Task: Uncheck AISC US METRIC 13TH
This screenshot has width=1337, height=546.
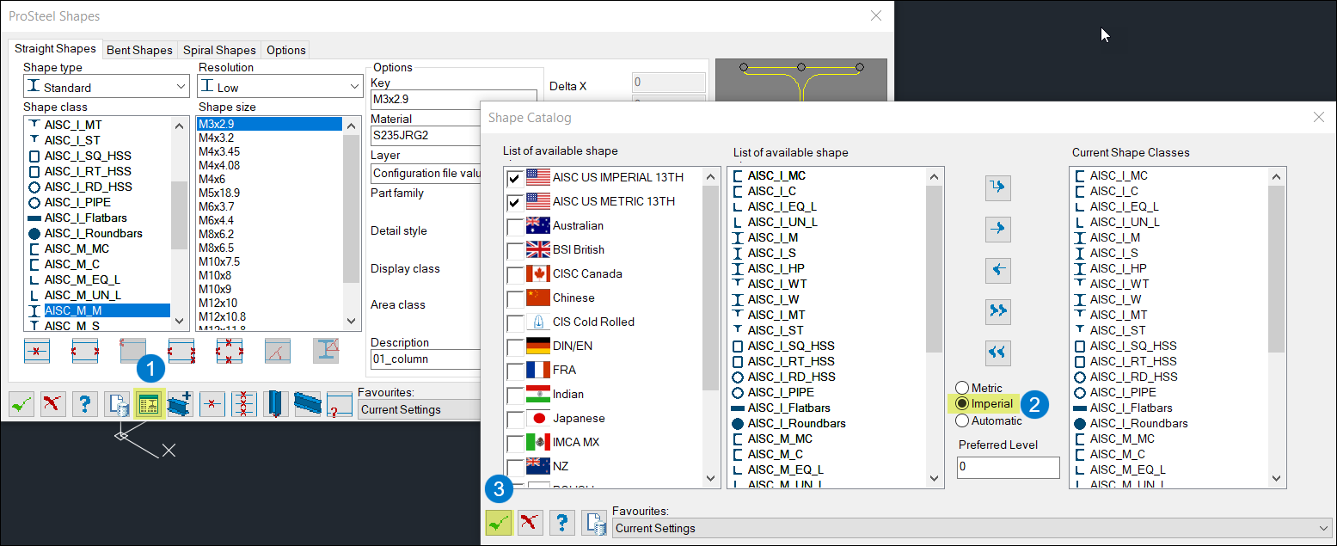Action: [514, 202]
